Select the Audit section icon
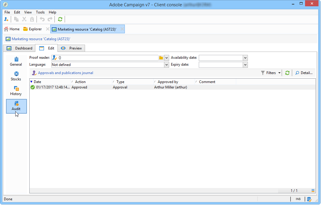The image size is (326, 209). (16, 106)
